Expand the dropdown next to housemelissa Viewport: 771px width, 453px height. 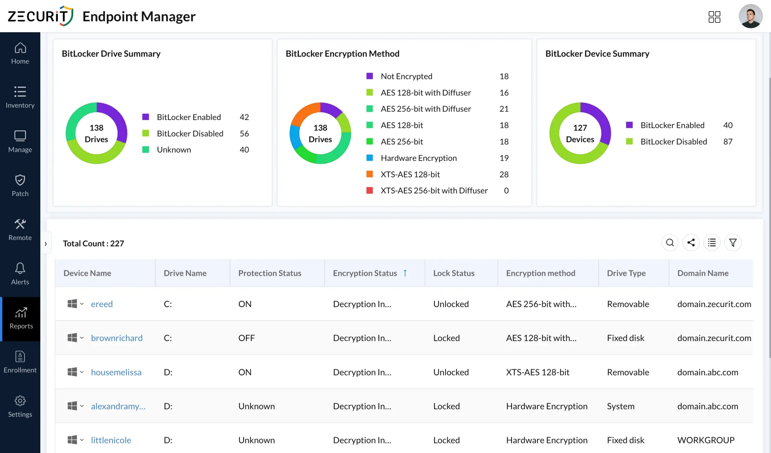pyautogui.click(x=82, y=372)
